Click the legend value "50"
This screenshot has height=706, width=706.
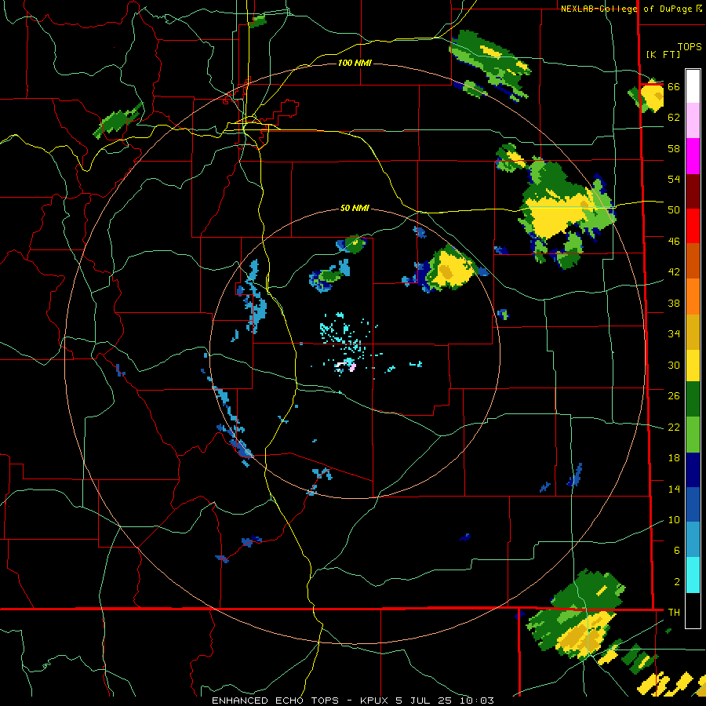tap(674, 210)
